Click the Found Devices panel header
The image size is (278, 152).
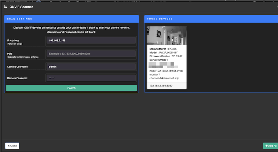click(x=211, y=19)
